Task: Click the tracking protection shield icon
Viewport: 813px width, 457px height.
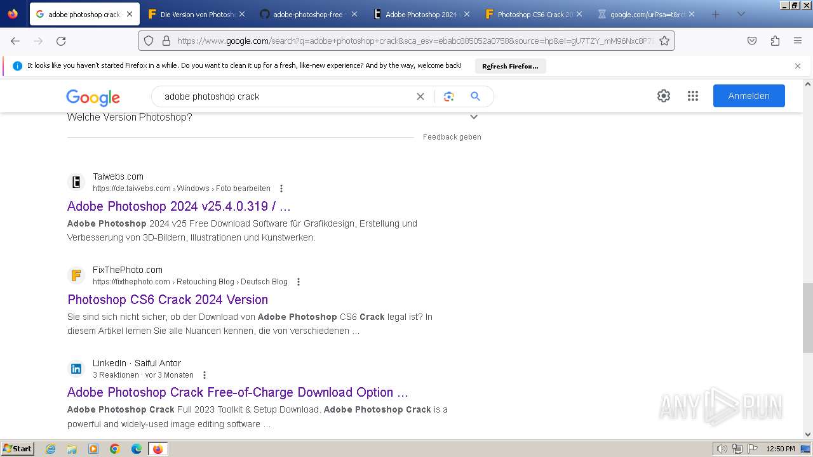Action: [149, 41]
